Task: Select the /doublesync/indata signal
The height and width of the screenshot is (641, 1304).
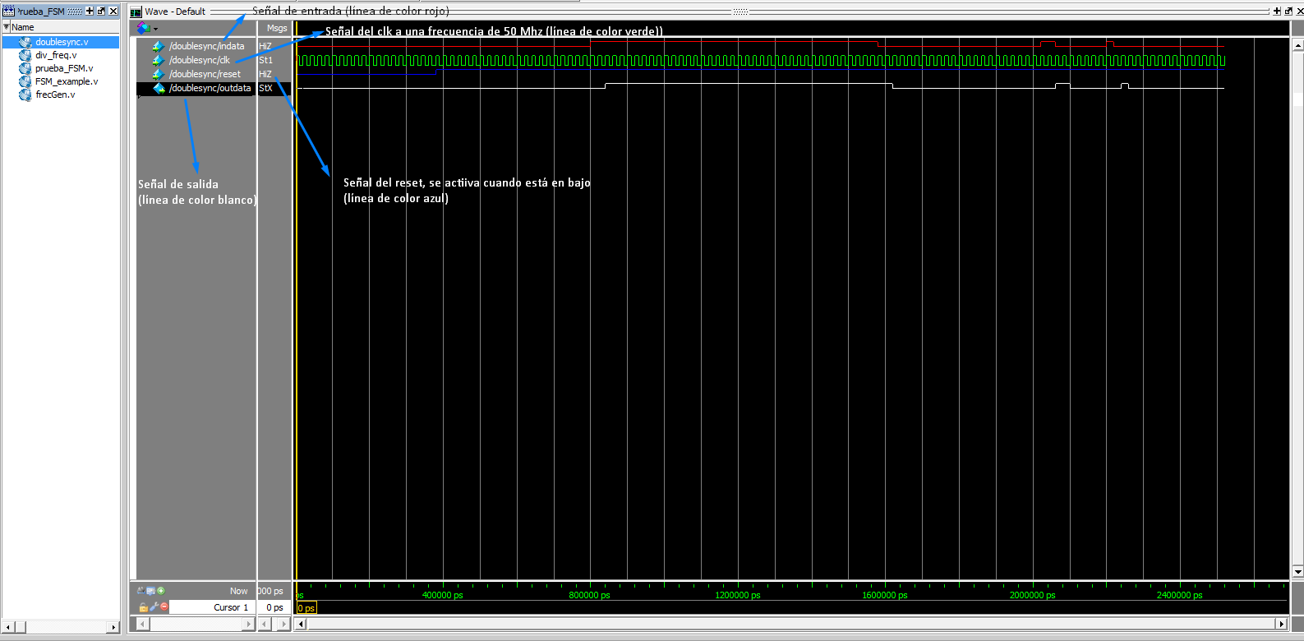Action: pyautogui.click(x=206, y=46)
